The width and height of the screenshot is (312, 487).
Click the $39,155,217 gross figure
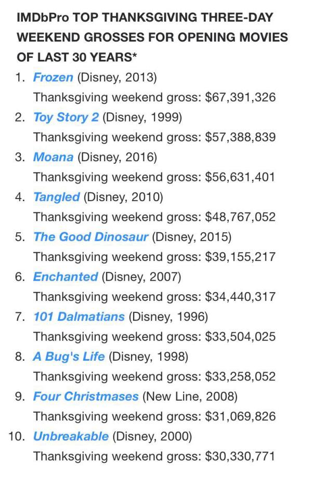[240, 257]
